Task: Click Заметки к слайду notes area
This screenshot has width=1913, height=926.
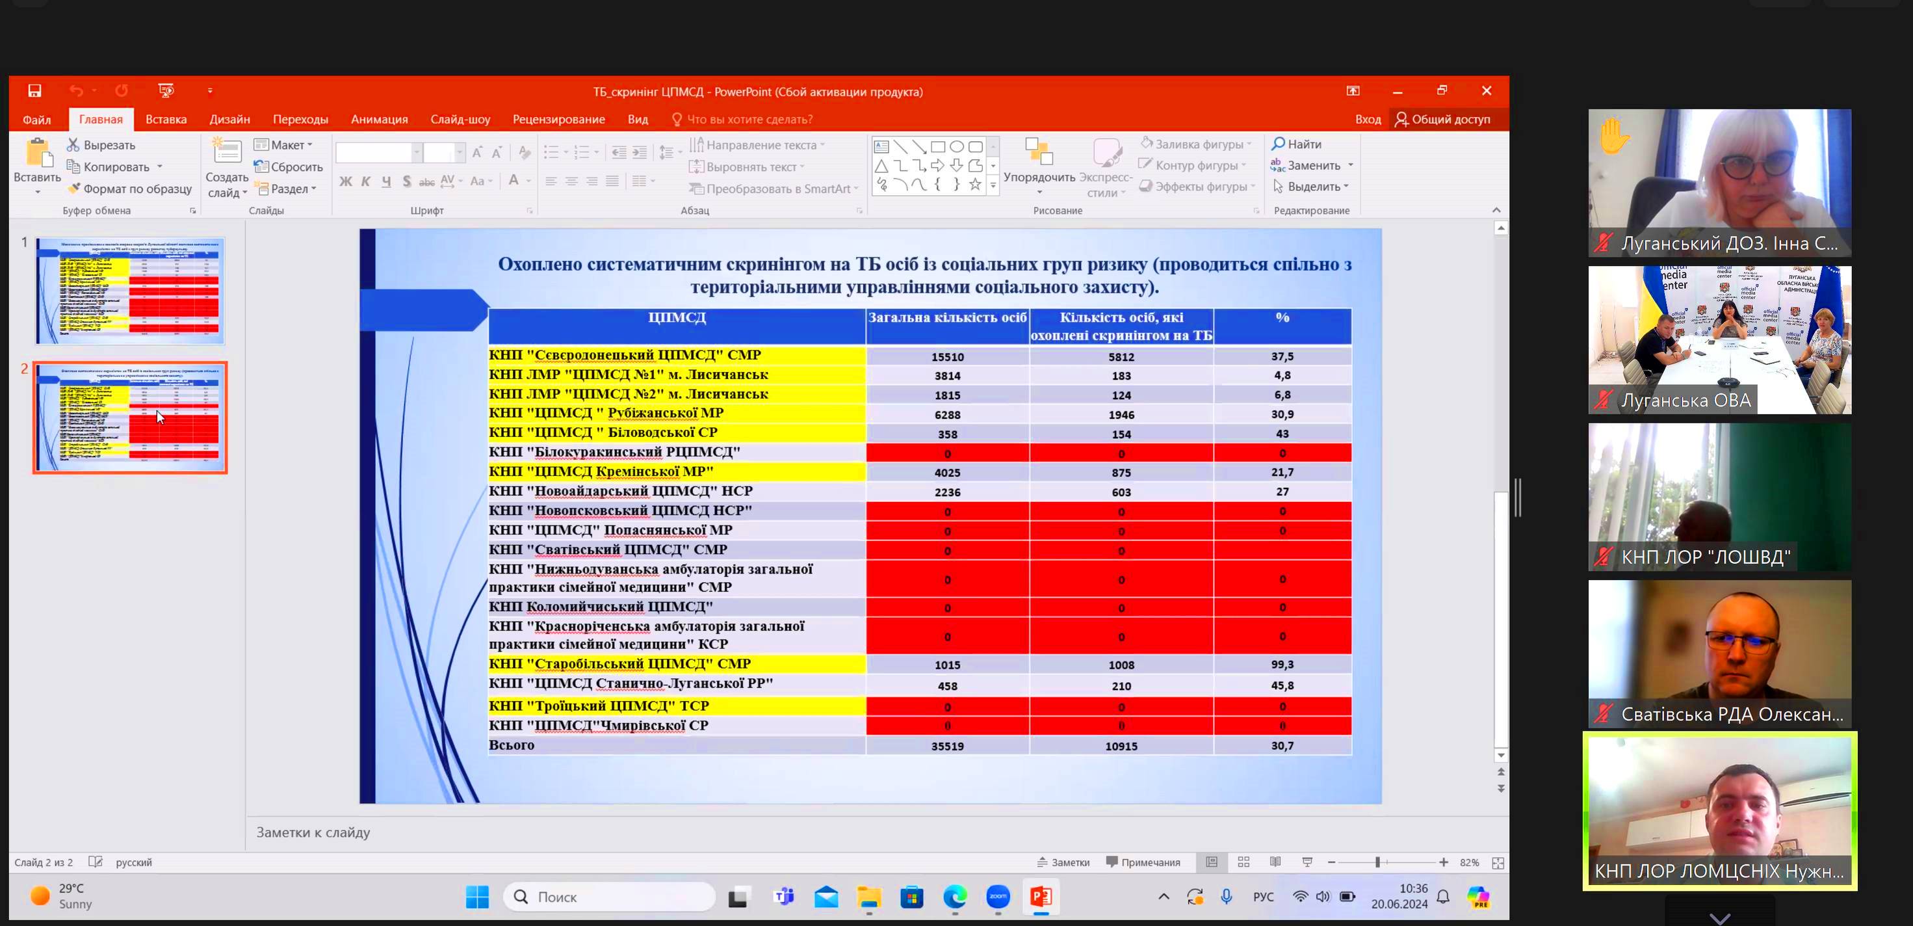Action: 876,832
